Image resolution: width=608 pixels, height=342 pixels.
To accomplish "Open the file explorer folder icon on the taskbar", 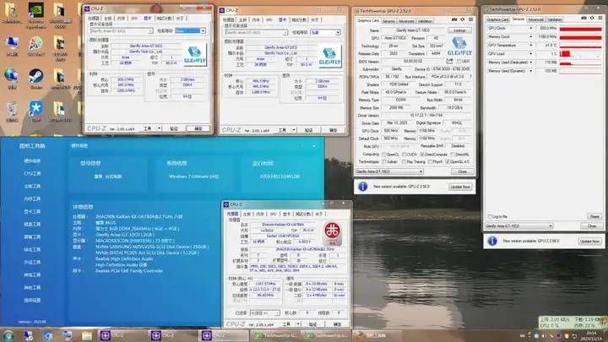I will tap(87, 335).
